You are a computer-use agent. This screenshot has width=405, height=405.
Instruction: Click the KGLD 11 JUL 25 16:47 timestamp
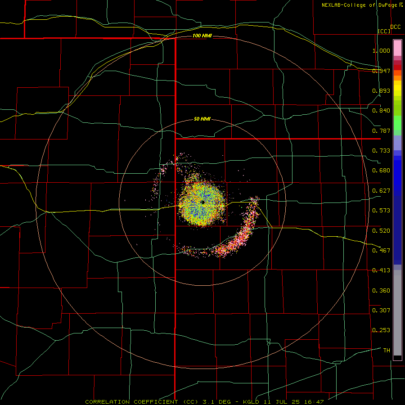pyautogui.click(x=283, y=402)
